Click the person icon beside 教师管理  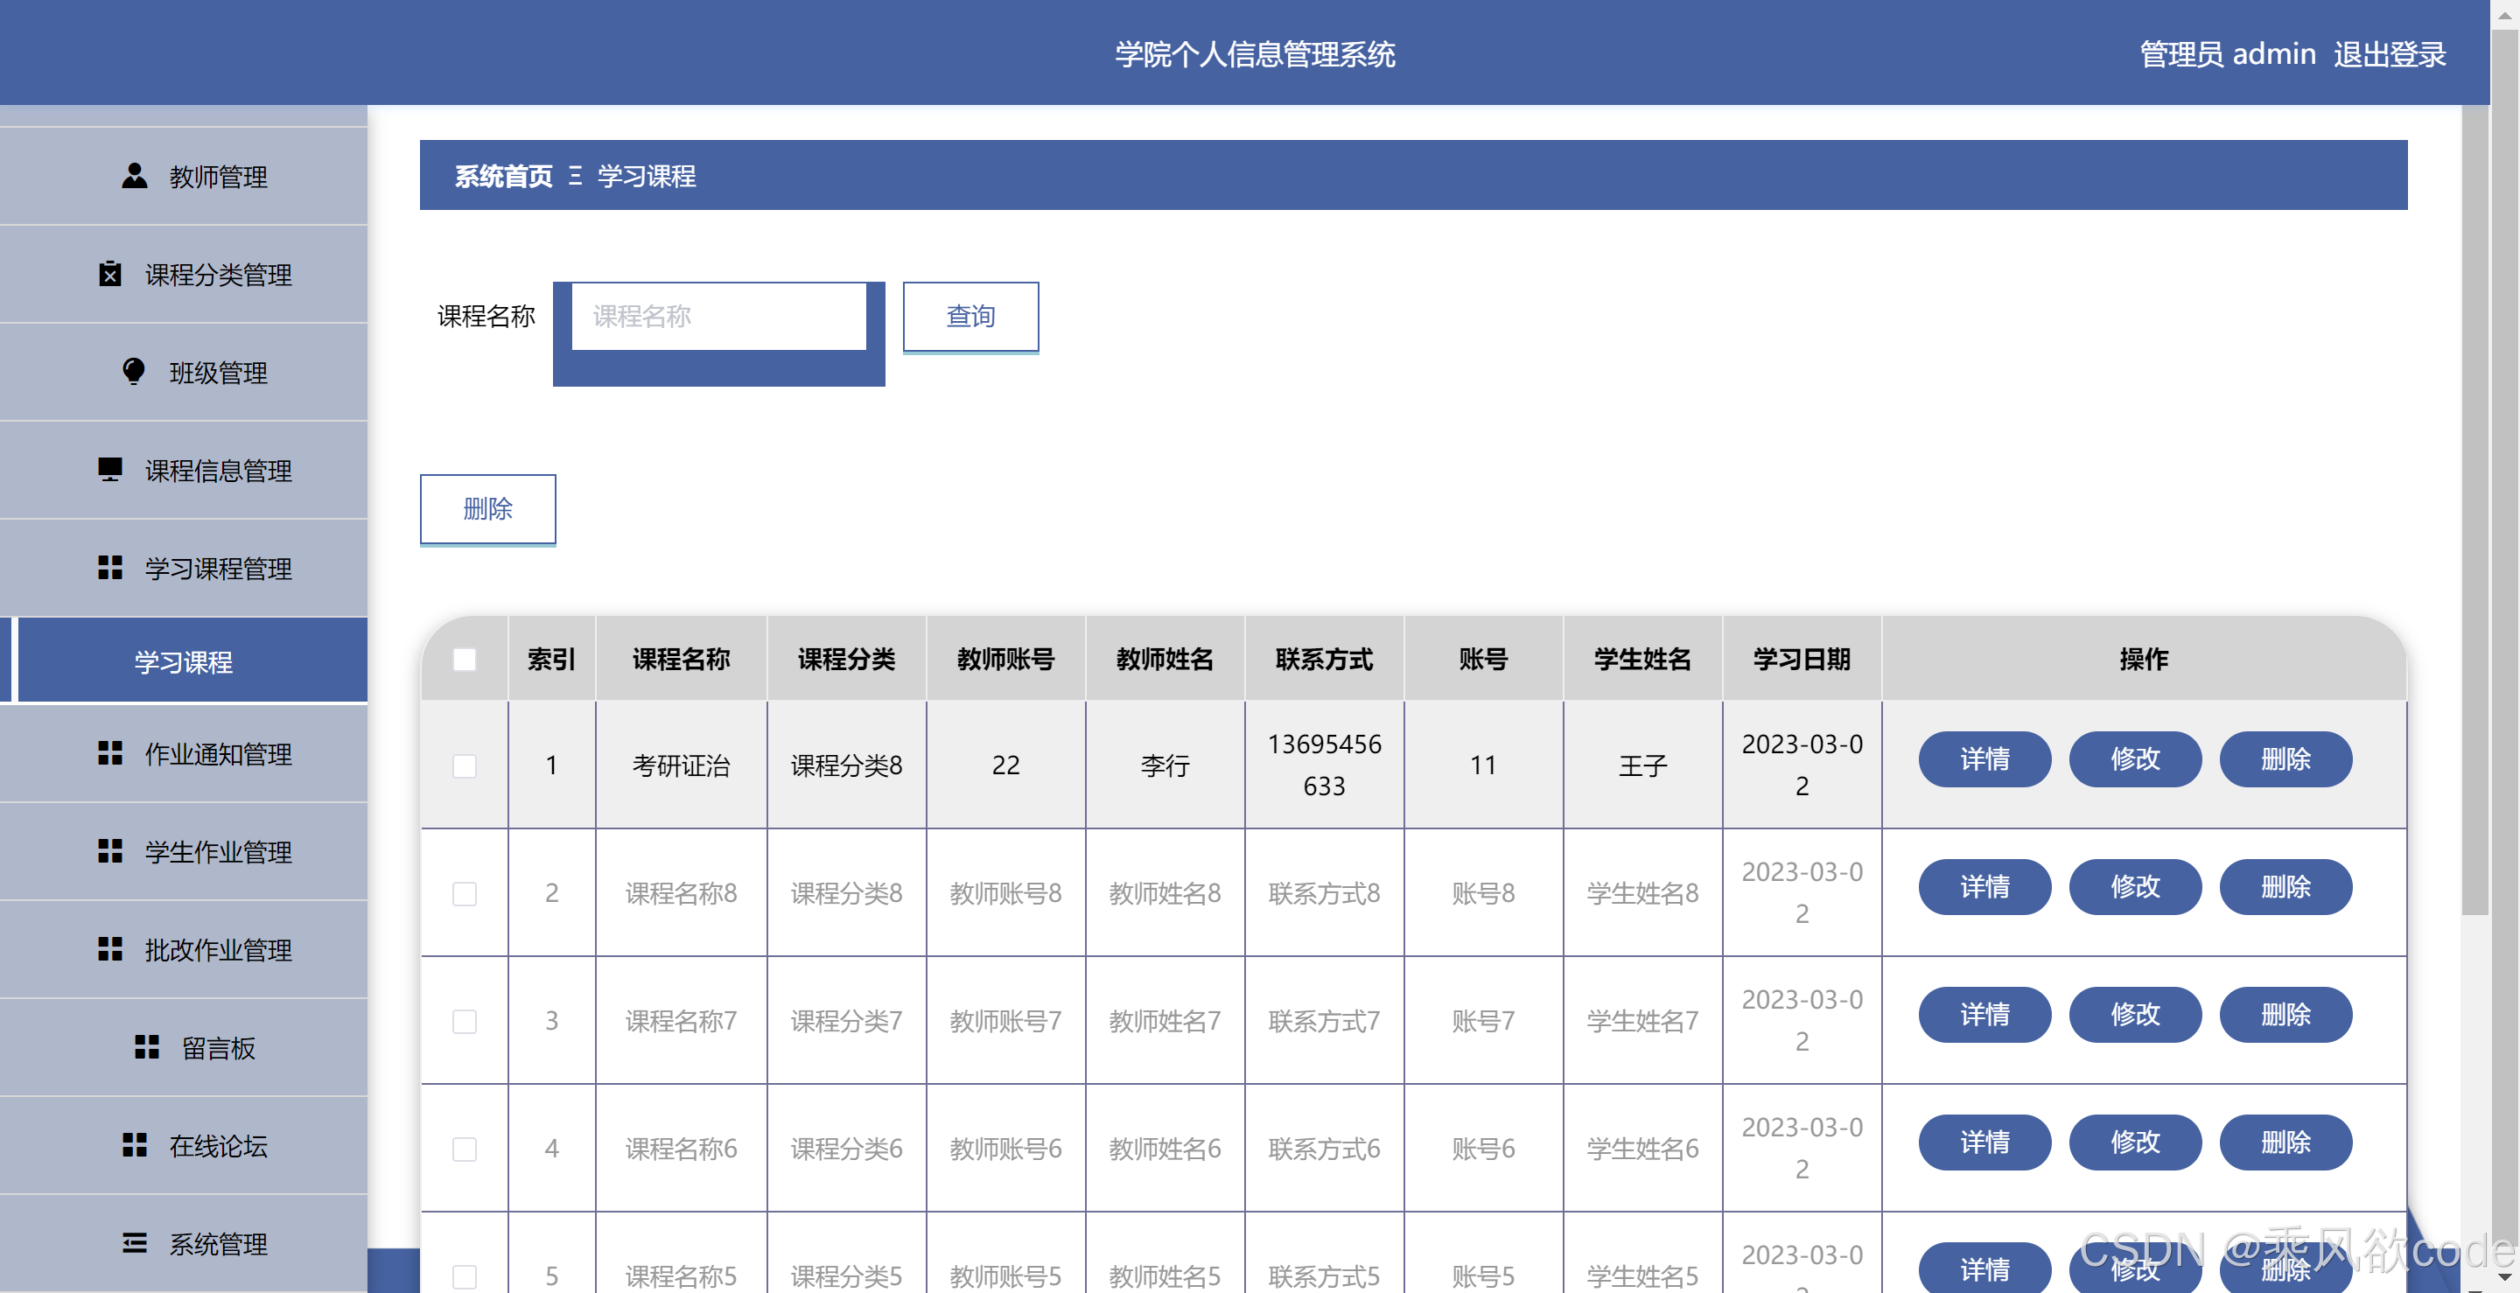coord(134,176)
